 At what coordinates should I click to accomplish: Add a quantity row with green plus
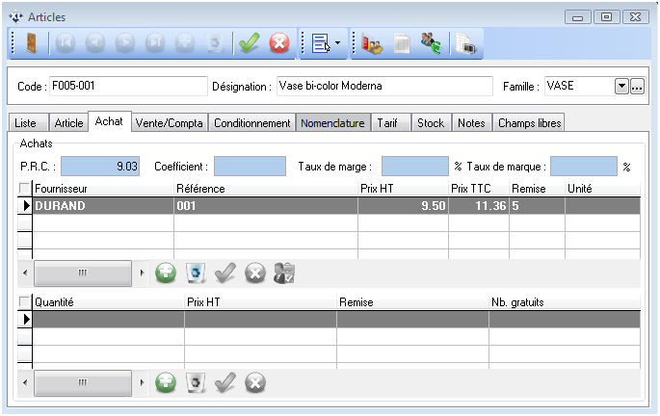click(x=166, y=382)
